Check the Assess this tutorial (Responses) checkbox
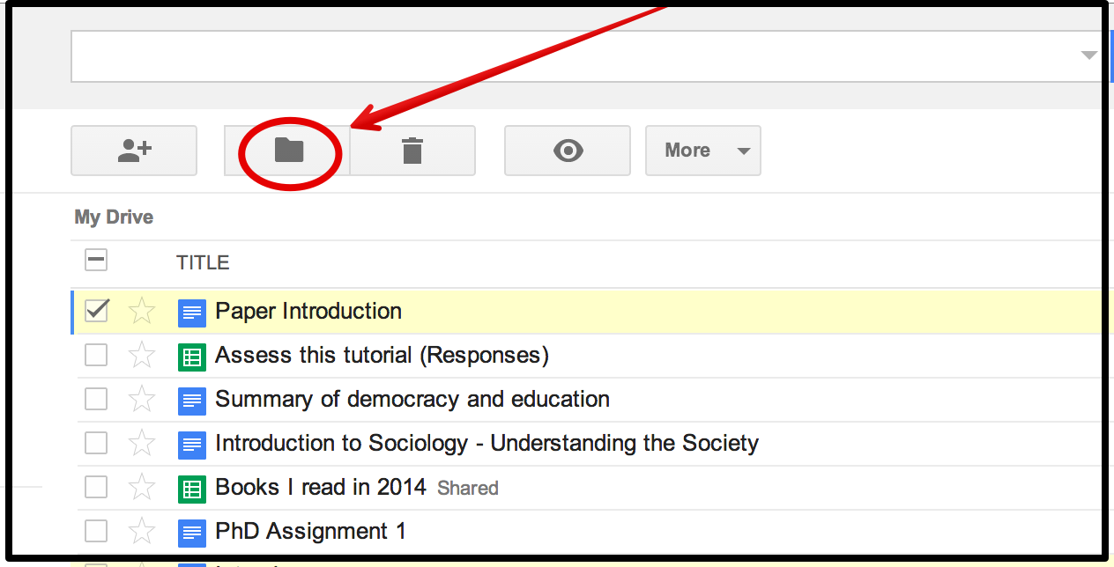The image size is (1114, 567). point(96,355)
